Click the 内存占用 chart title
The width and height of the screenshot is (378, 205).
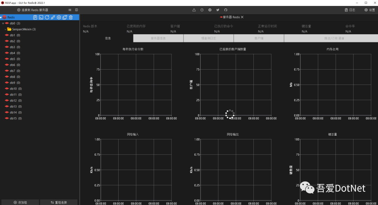332,49
